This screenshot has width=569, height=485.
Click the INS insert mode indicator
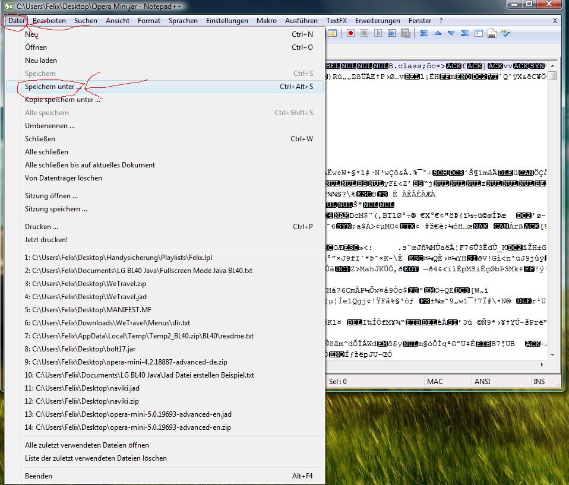[x=539, y=381]
